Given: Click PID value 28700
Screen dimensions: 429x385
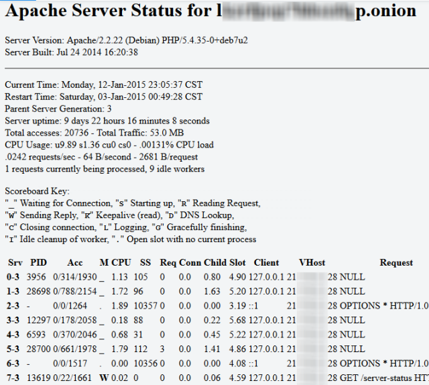Looking at the screenshot, I should (39, 349).
